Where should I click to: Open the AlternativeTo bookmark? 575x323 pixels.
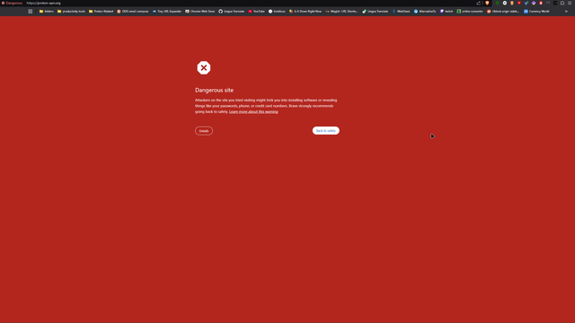(x=425, y=12)
